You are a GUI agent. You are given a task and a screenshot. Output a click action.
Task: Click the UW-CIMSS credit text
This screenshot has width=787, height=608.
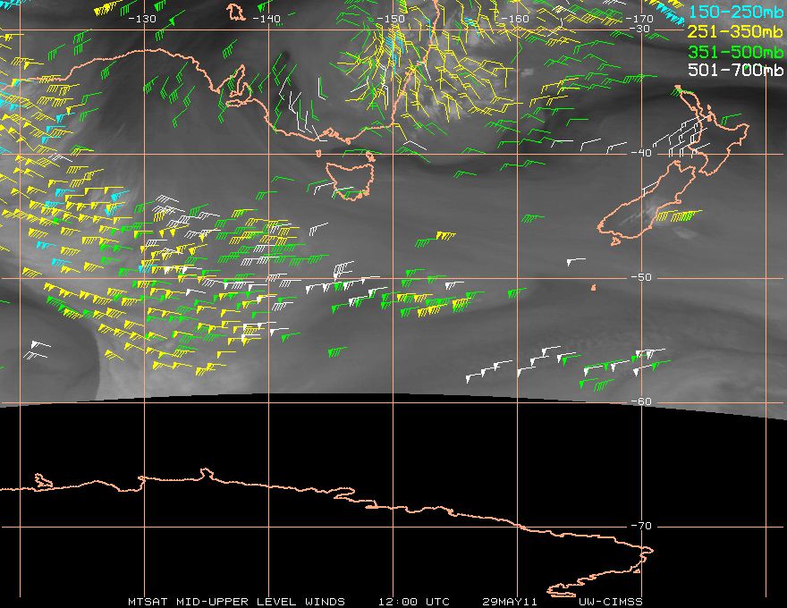610,602
